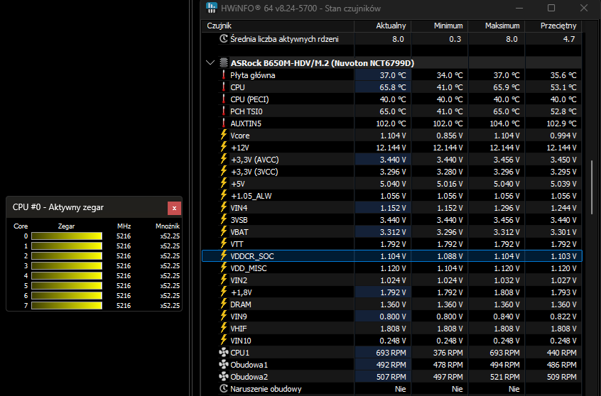Select the VDDCR_SOC sensor row

click(391, 255)
